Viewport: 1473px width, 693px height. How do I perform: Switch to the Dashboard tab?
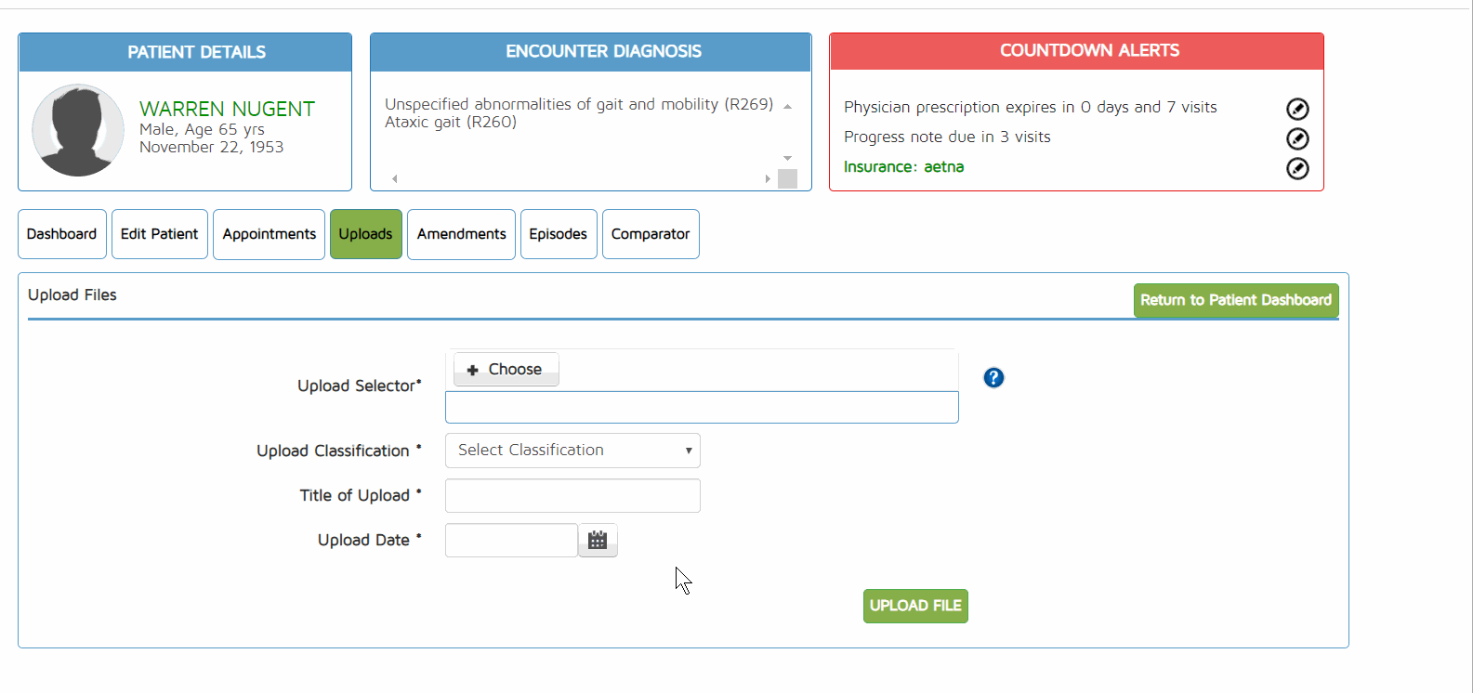[x=61, y=234]
